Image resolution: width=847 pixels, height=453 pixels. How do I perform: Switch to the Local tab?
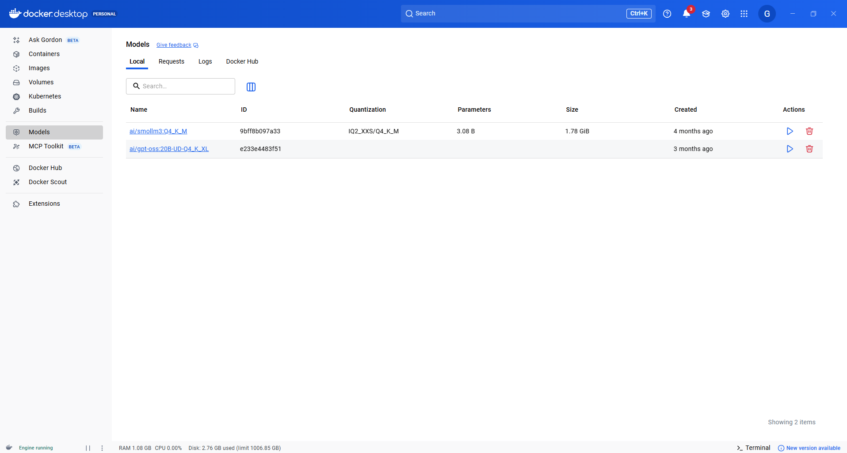click(137, 61)
